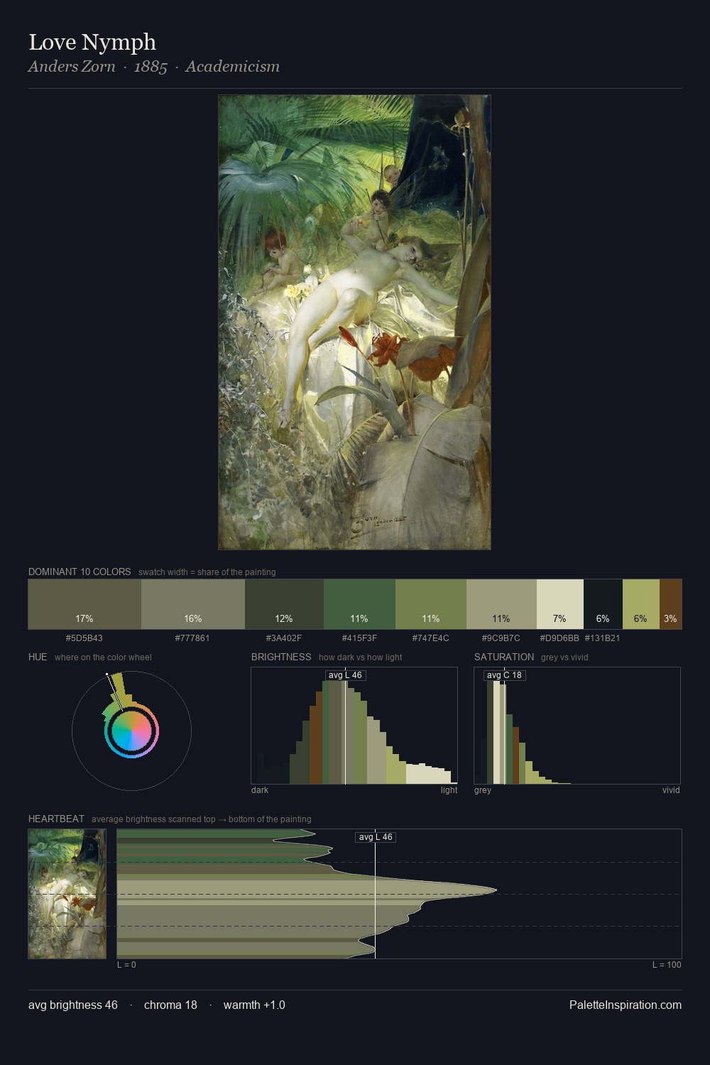Click the 'BRIGHTNESS' section heading

[x=281, y=657]
